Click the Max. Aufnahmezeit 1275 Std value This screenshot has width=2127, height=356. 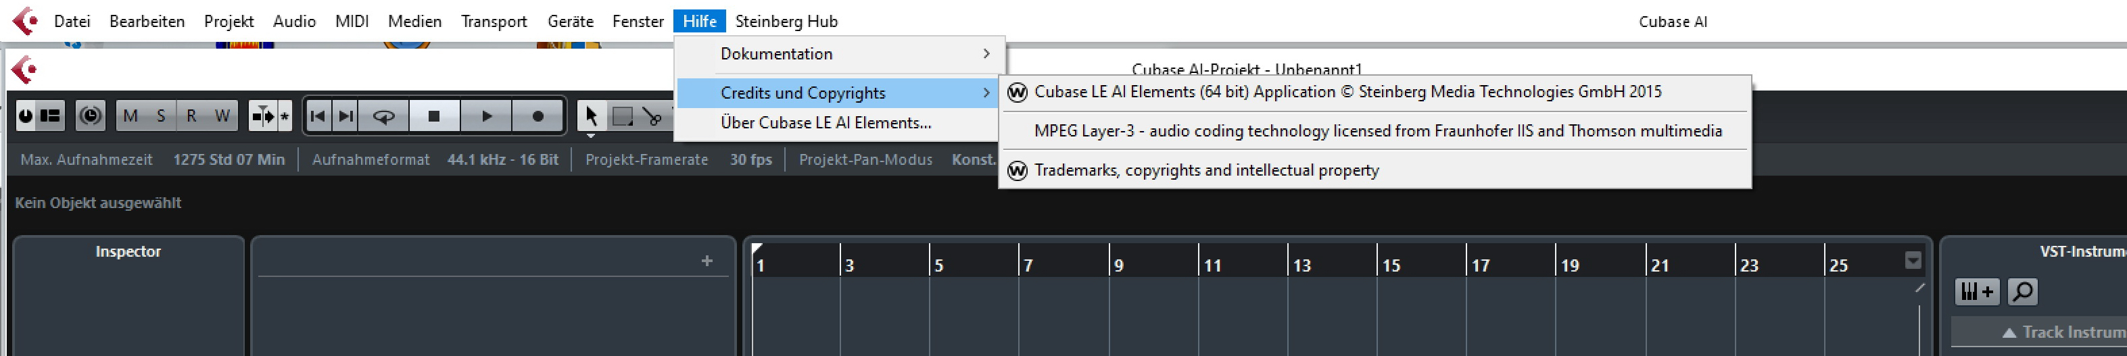(x=229, y=160)
